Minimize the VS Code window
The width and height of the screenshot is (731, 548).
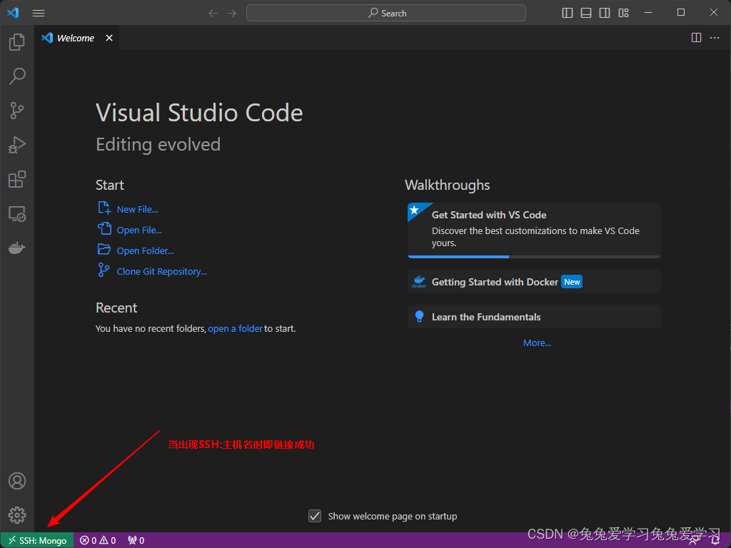point(648,13)
